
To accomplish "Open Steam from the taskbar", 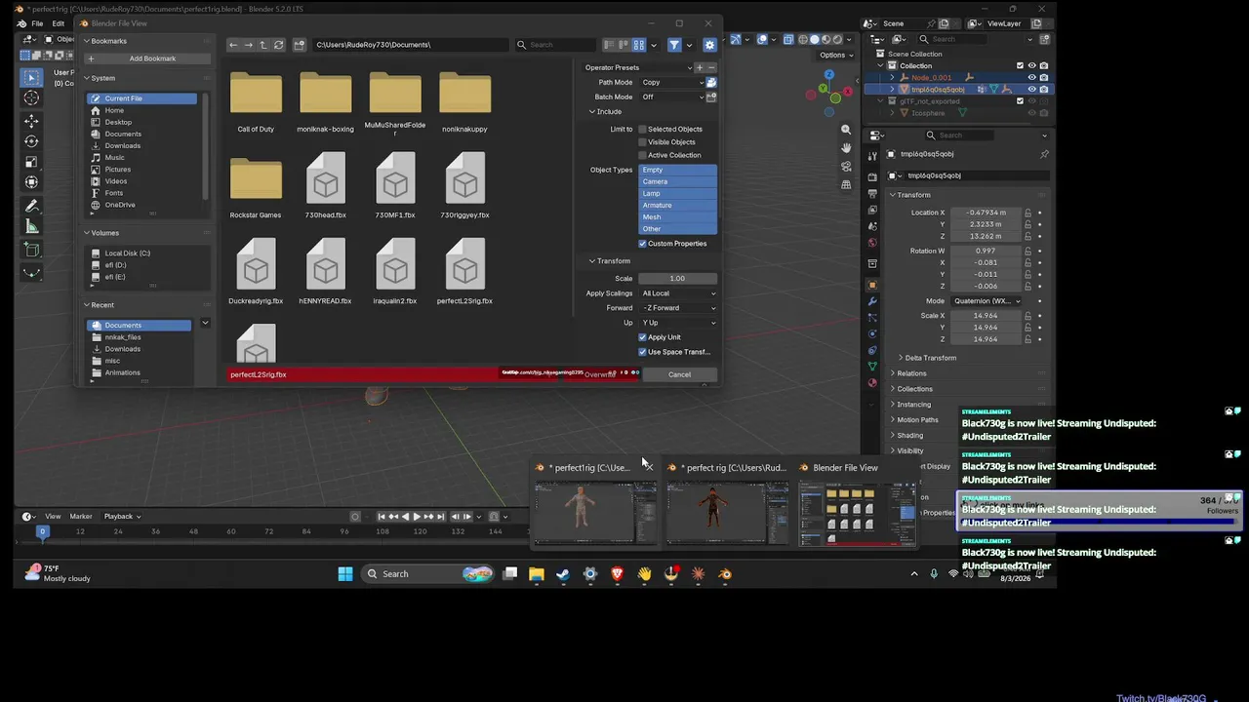I will coord(563,574).
